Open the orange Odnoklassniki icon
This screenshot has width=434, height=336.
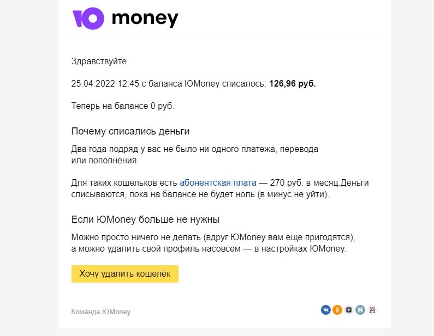click(x=337, y=310)
